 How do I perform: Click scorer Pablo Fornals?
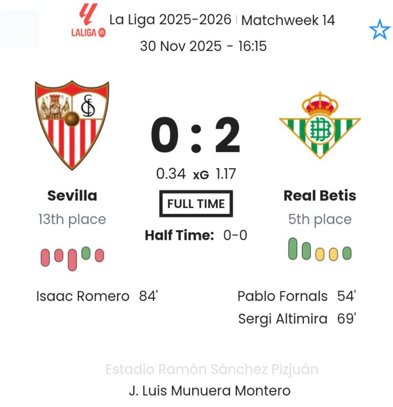pyautogui.click(x=282, y=296)
